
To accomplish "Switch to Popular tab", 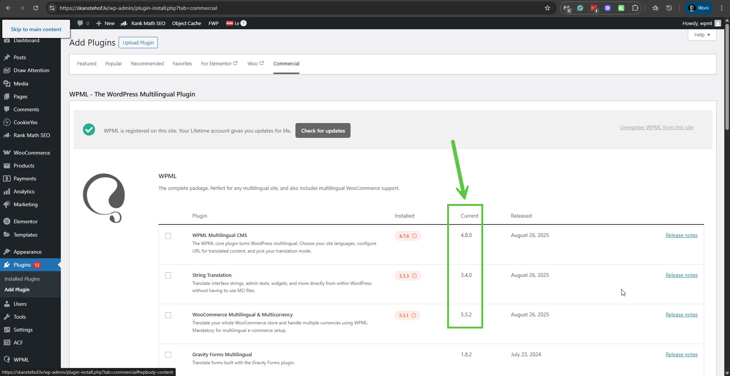I will coord(114,63).
